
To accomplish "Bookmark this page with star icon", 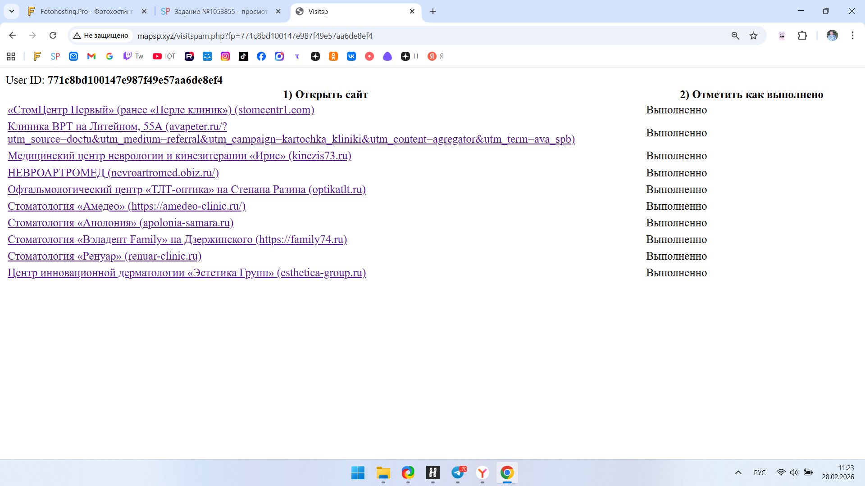I will coord(753,36).
